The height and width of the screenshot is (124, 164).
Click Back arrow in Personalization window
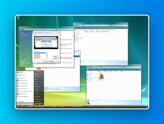[x=20, y=29]
